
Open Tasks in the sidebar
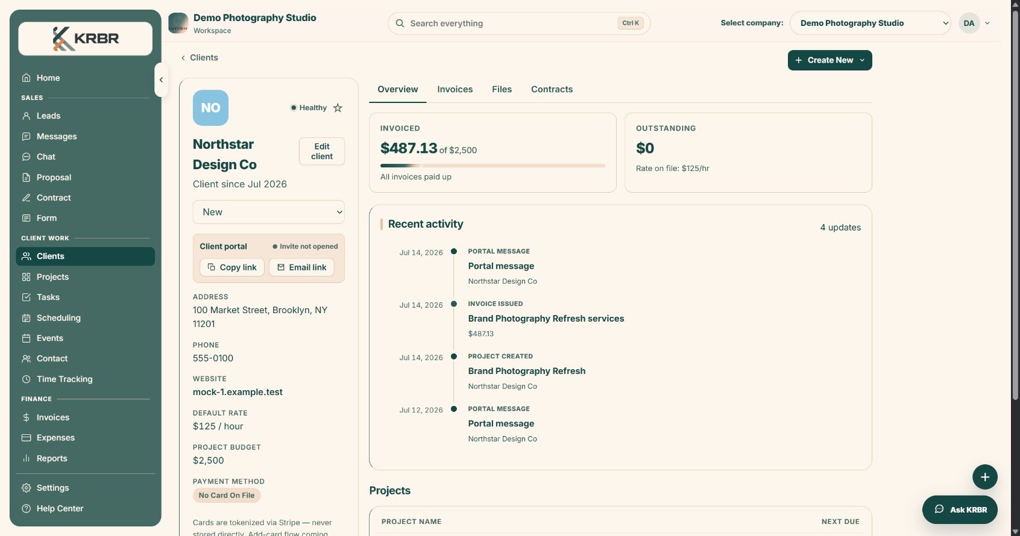coord(85,297)
